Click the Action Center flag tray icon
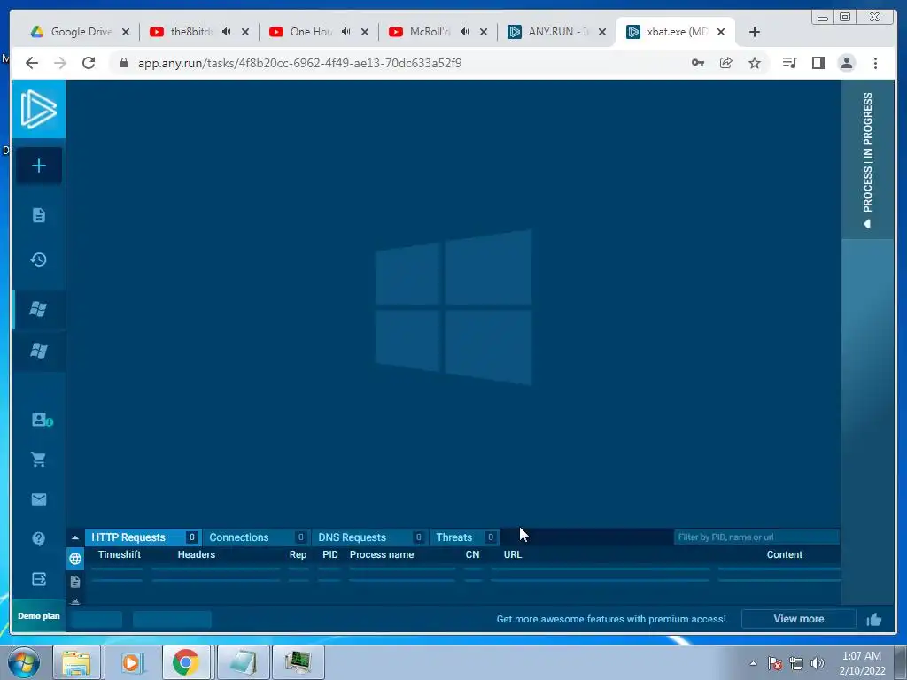Viewport: 907px width, 680px height. (775, 663)
